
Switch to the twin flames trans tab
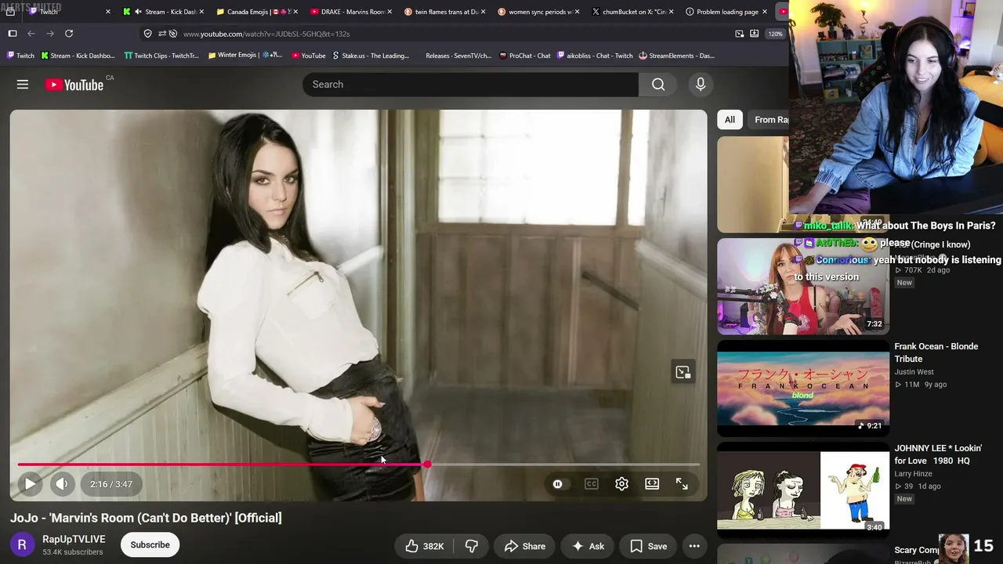pos(444,12)
